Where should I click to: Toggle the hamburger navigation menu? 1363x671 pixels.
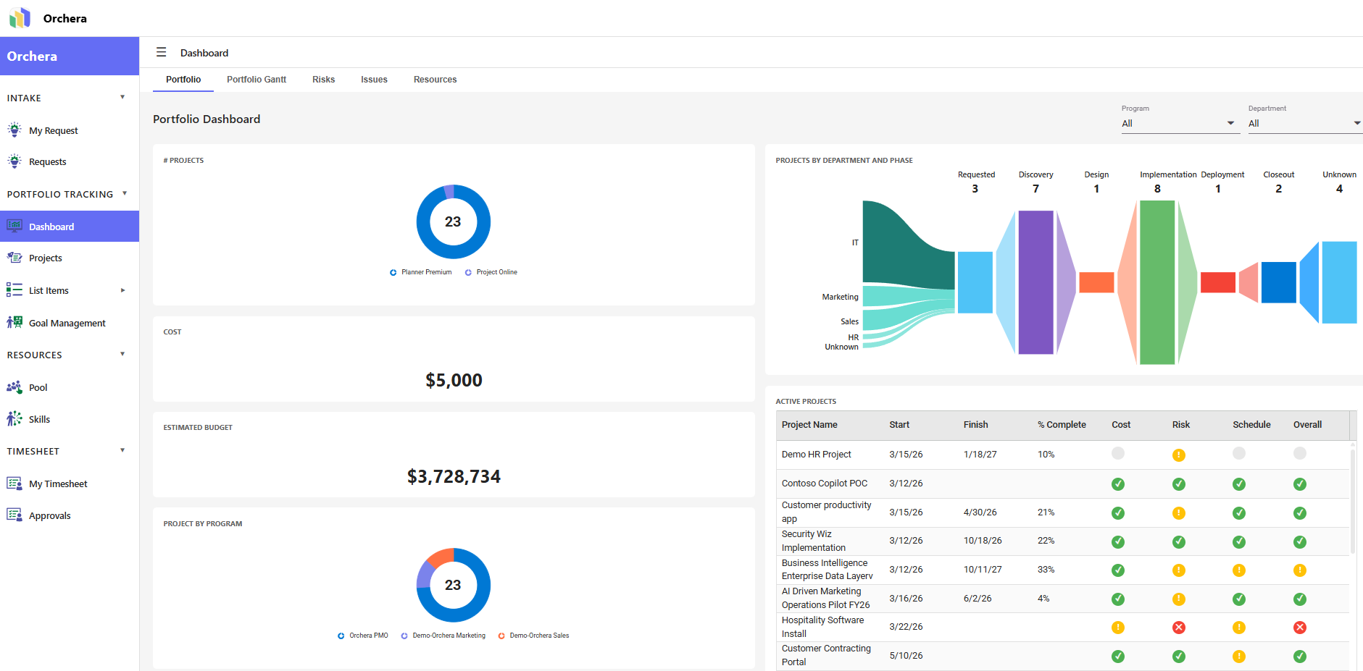[162, 52]
